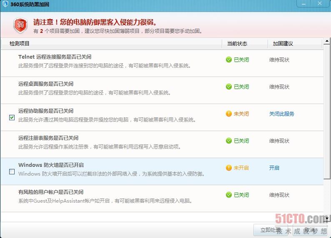331x238 pixels.
Task: Click the 360 shield icon in title bar
Action: (5, 4)
